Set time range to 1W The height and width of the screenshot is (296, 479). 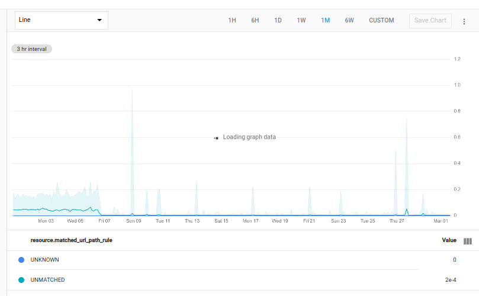tap(301, 20)
